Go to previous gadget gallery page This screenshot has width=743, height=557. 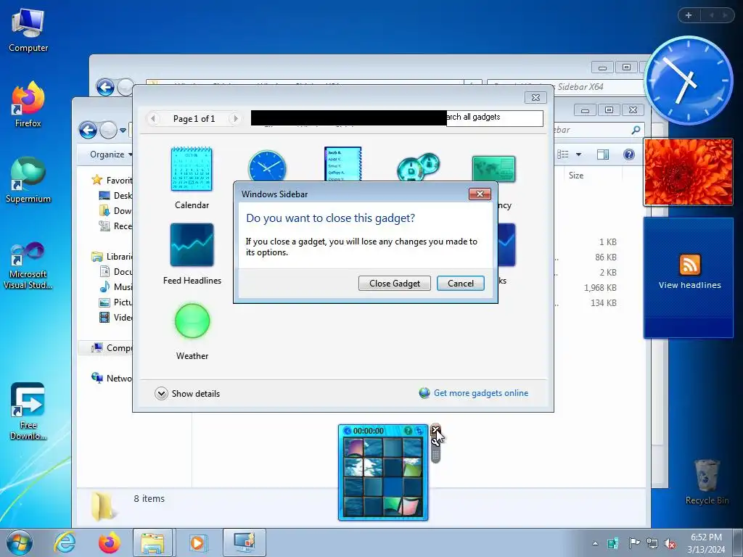click(x=152, y=118)
